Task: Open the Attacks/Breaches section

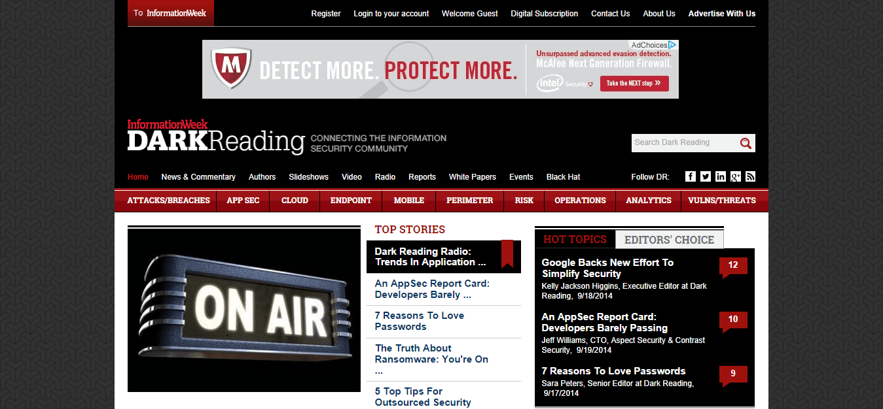Action: click(x=168, y=201)
